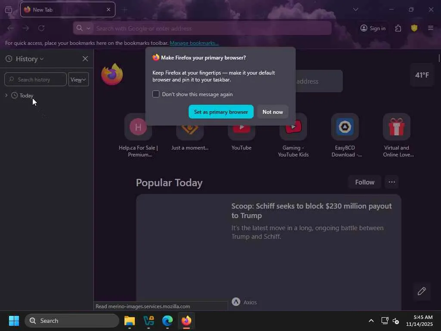The height and width of the screenshot is (331, 441).
Task: Open the clock and date flyout
Action: (419, 321)
